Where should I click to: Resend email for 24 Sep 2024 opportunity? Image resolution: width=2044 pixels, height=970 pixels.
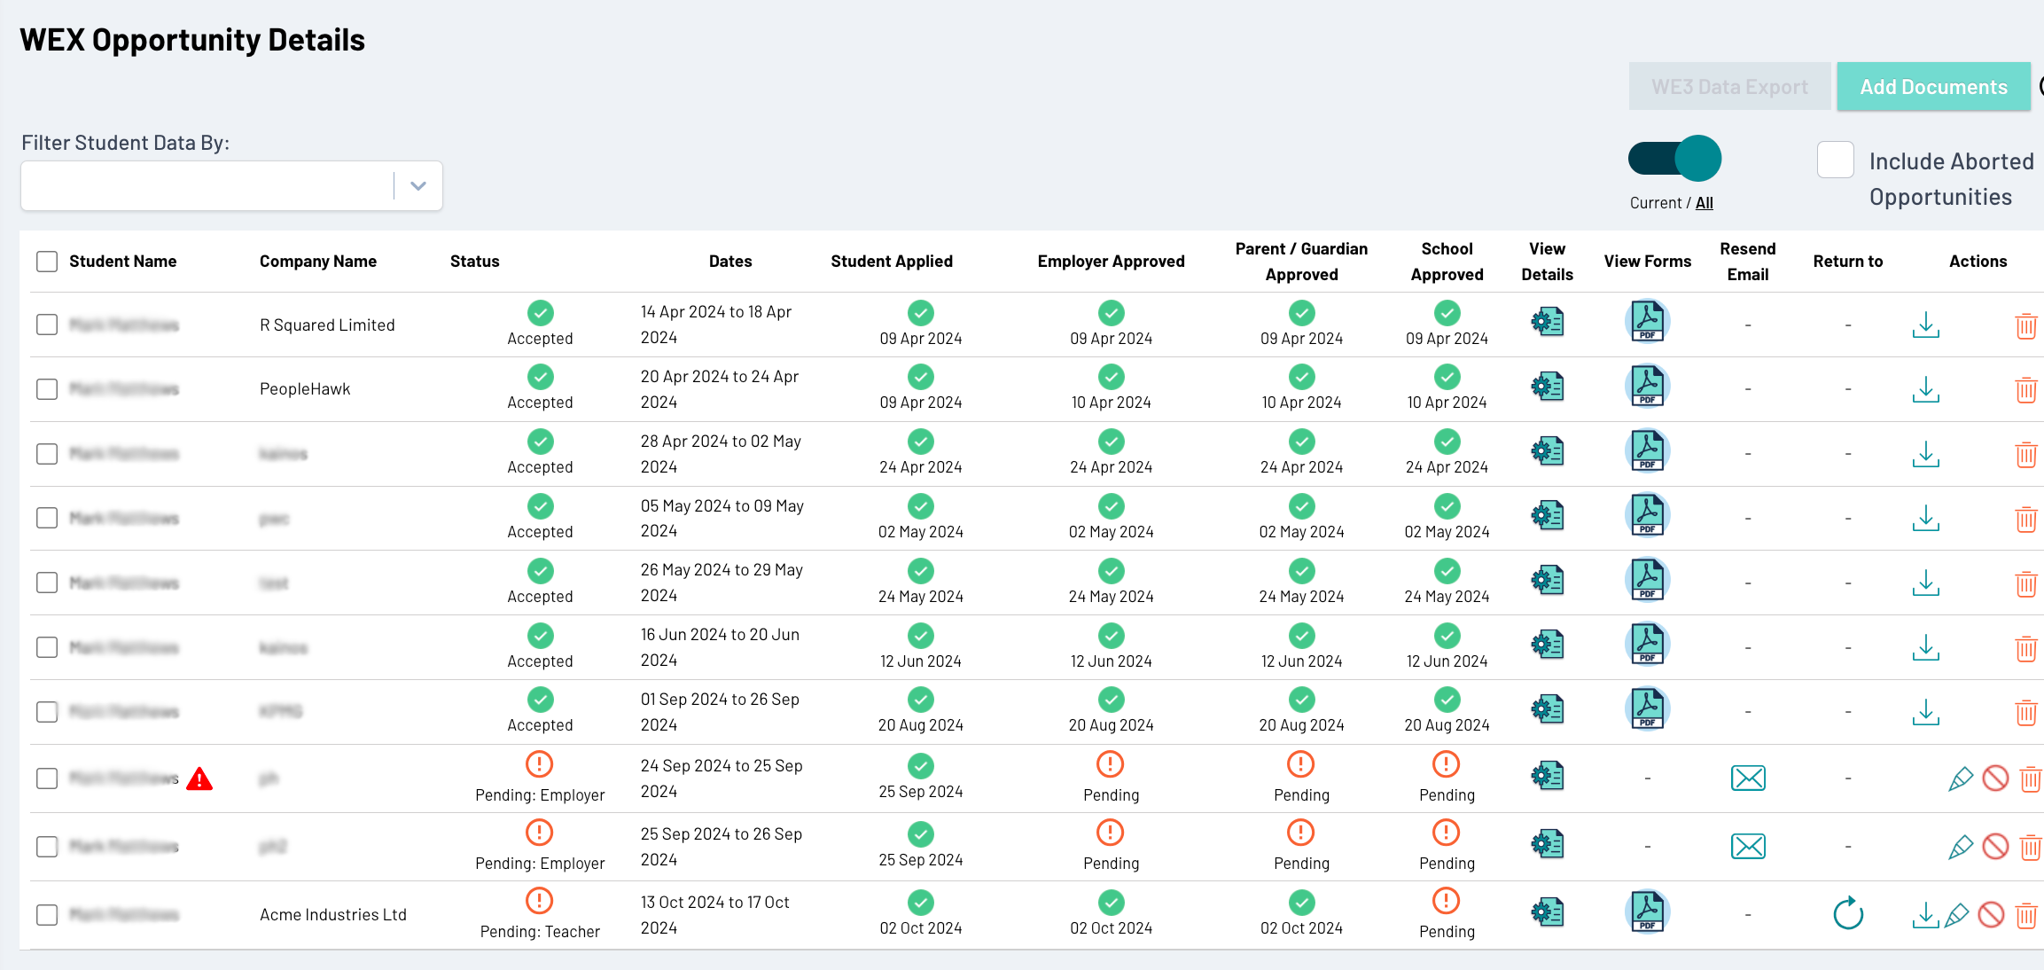[x=1747, y=778]
